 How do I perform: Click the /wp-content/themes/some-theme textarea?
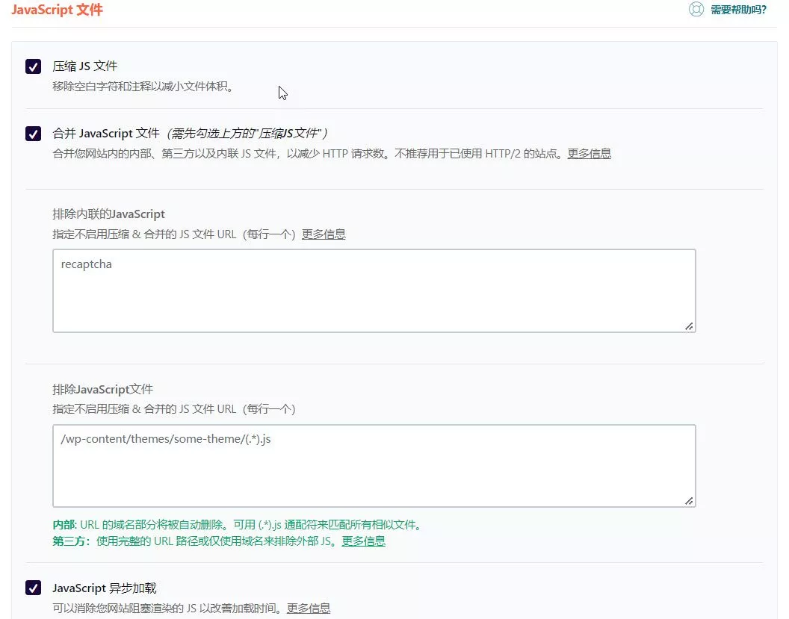(x=374, y=466)
